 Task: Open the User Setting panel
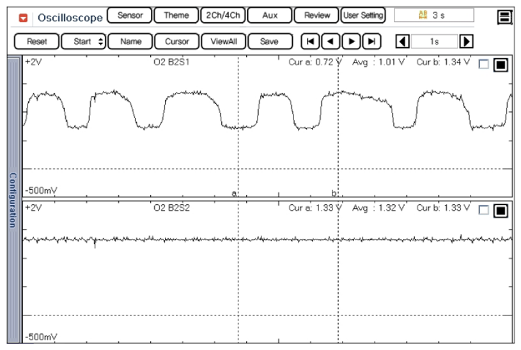coord(362,15)
